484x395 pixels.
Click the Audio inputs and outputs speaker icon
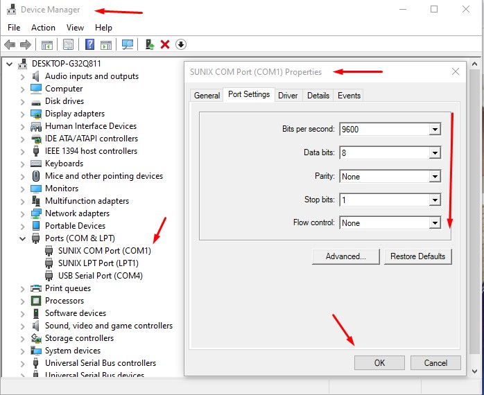tap(36, 76)
